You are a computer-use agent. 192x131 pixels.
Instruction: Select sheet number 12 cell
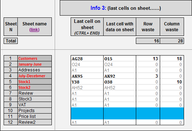(11, 122)
